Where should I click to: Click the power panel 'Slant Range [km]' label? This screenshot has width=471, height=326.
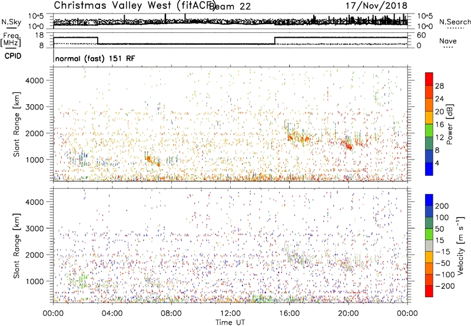(16, 124)
